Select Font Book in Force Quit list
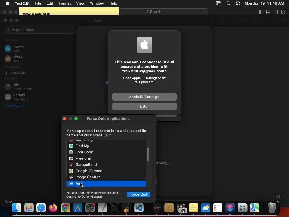The height and width of the screenshot is (217, 289). tap(106, 152)
